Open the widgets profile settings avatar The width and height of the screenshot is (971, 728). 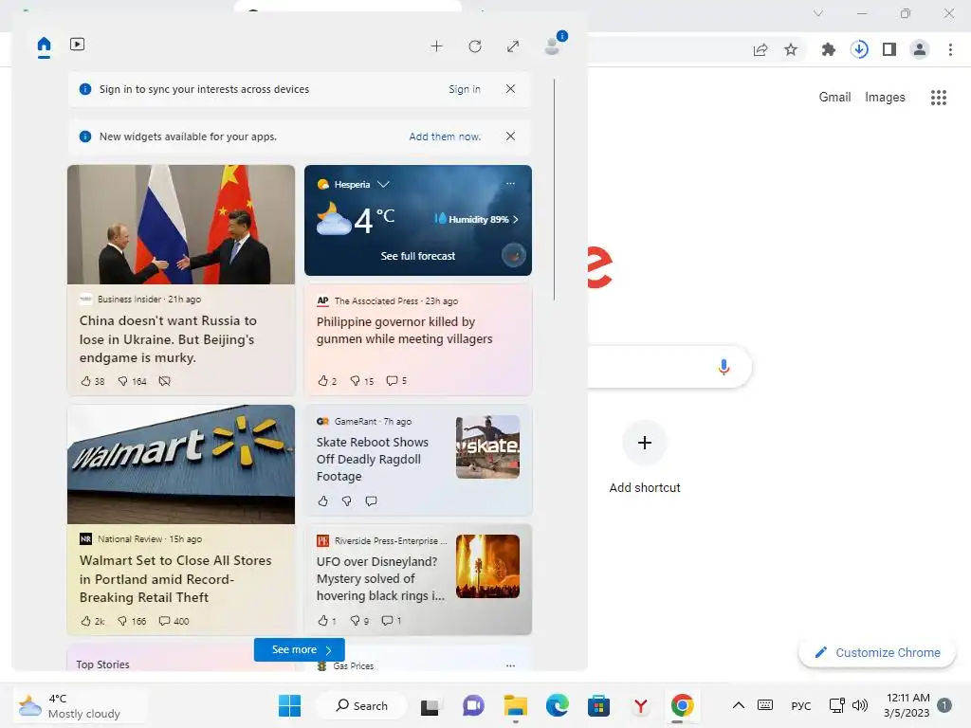point(553,45)
